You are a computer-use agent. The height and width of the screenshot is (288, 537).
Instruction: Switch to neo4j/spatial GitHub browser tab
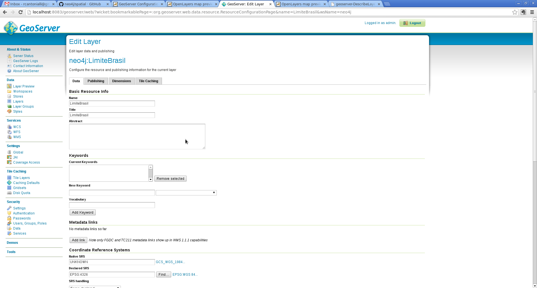(x=84, y=4)
